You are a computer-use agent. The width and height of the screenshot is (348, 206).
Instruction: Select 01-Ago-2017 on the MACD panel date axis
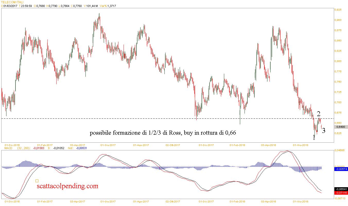tap(141, 201)
